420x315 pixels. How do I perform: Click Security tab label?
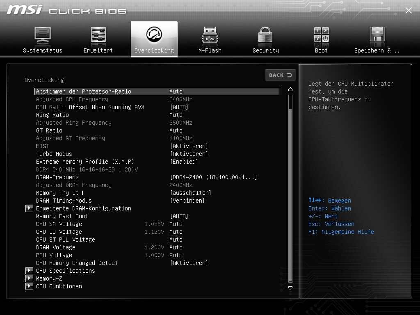(x=266, y=50)
